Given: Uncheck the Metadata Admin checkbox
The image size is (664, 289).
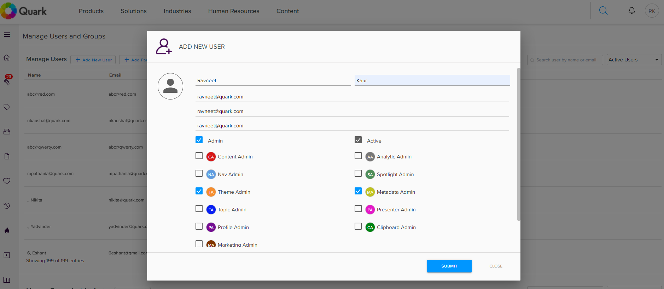Looking at the screenshot, I should (358, 191).
